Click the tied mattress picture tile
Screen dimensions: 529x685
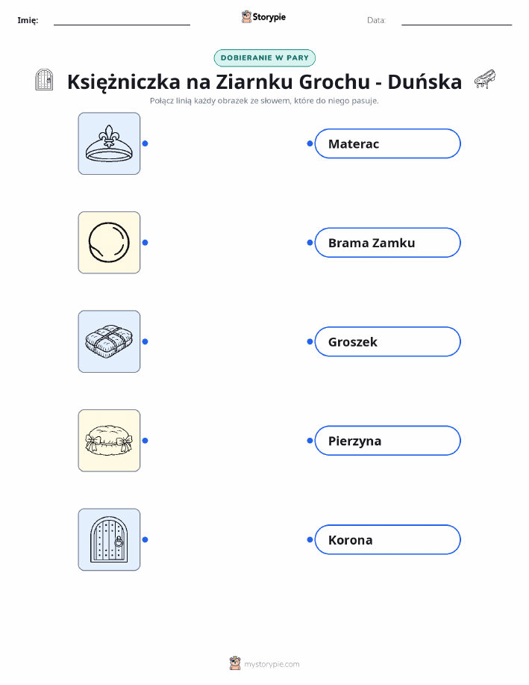[x=109, y=341]
